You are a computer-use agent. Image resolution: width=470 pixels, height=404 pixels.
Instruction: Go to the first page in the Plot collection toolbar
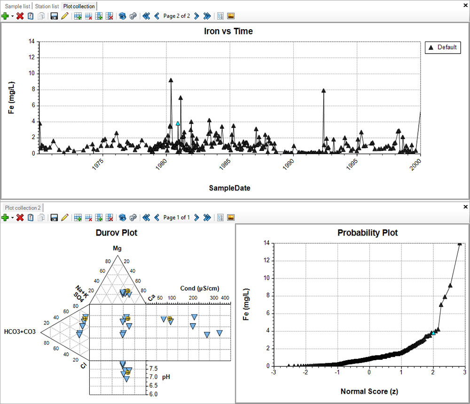[146, 16]
